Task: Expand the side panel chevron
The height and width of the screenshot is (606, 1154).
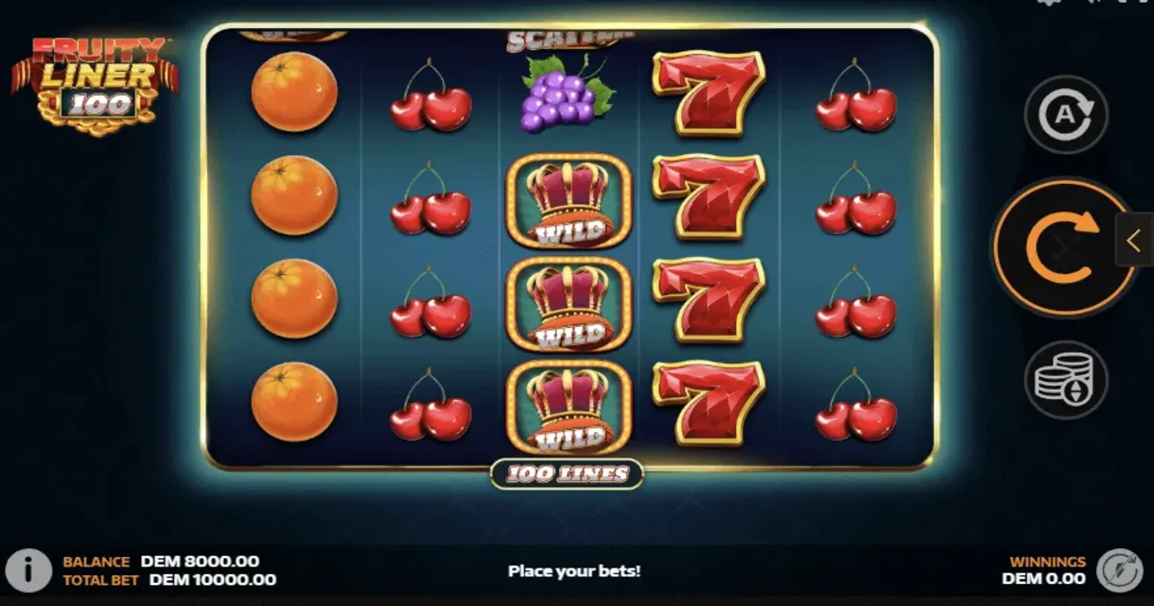Action: point(1135,239)
